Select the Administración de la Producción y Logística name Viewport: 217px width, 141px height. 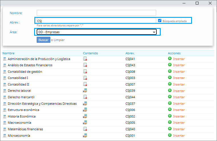point(39,59)
